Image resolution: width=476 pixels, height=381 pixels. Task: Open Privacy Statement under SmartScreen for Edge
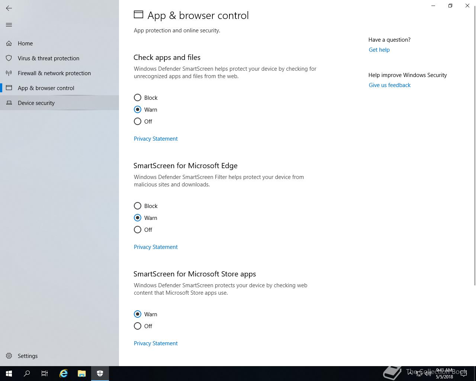[155, 247]
